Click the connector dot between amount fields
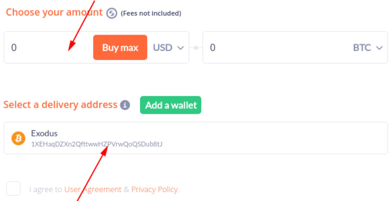 pos(196,48)
